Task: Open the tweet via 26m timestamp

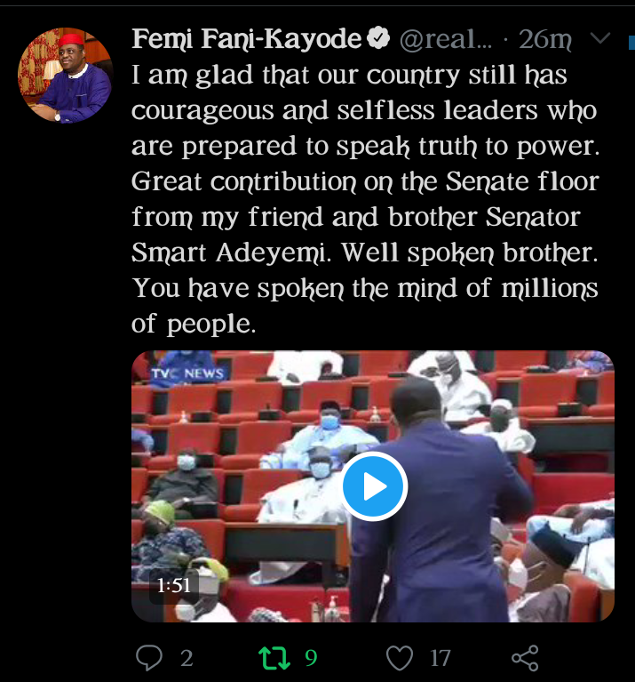Action: point(545,39)
